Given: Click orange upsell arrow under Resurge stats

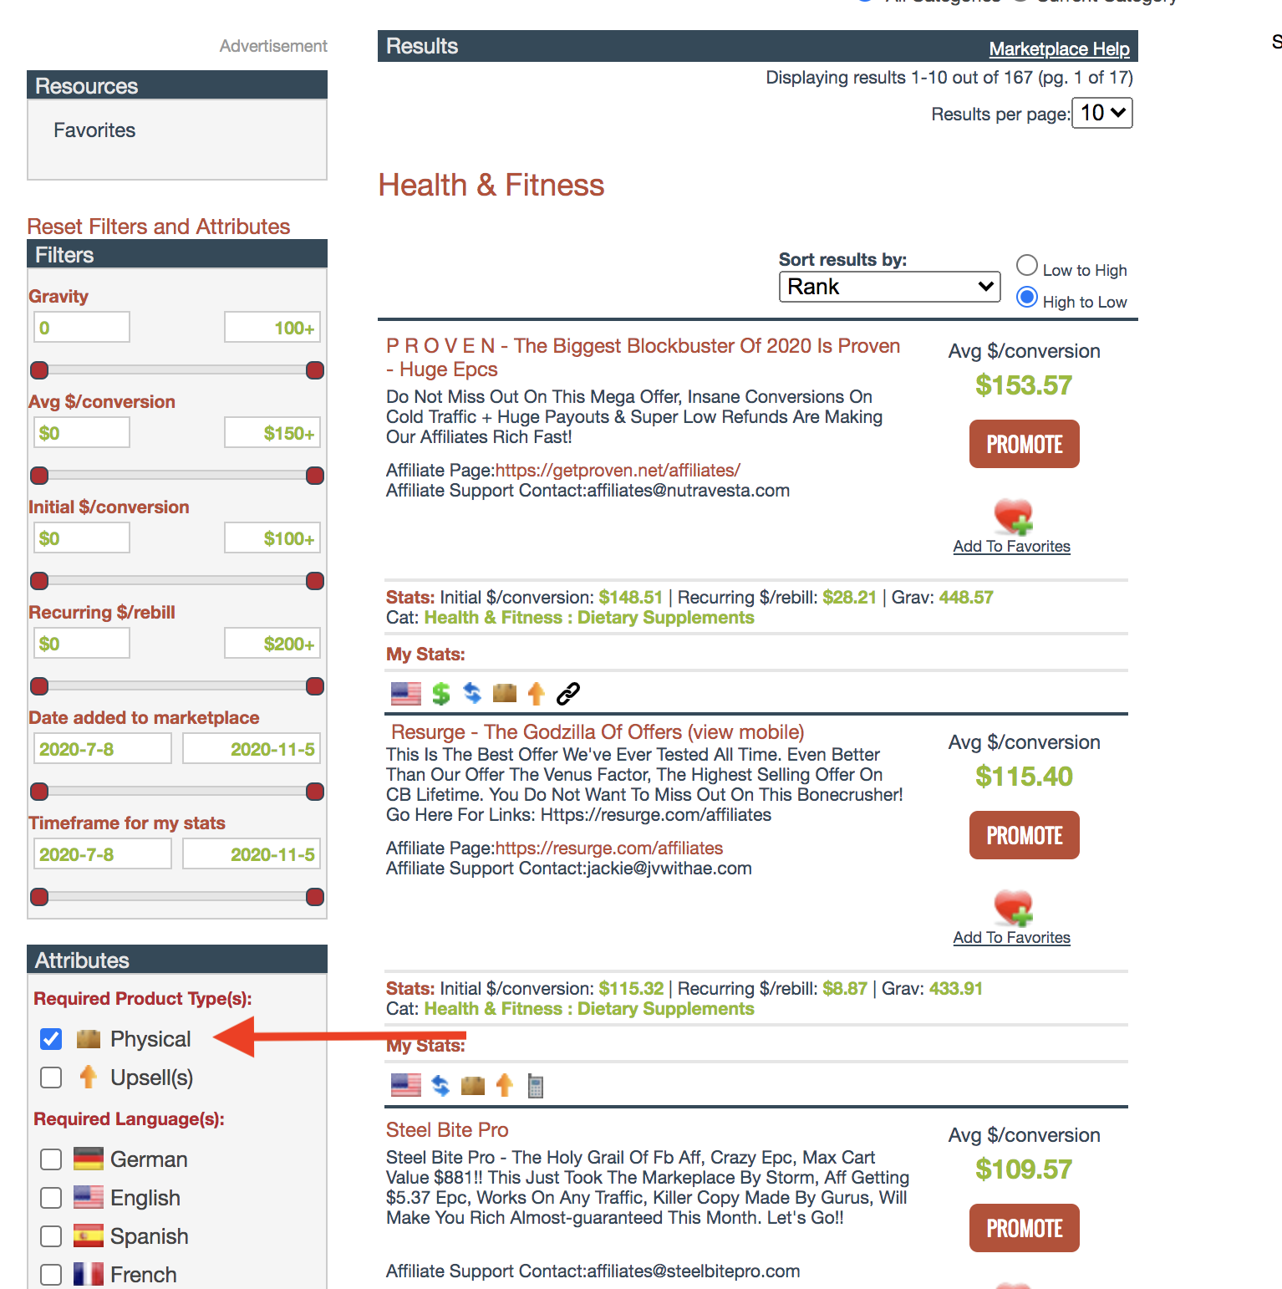Looking at the screenshot, I should [x=504, y=1085].
